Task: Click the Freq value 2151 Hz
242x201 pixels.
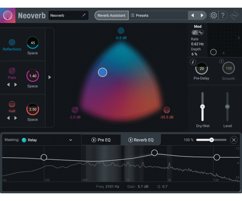Action: 112,186
